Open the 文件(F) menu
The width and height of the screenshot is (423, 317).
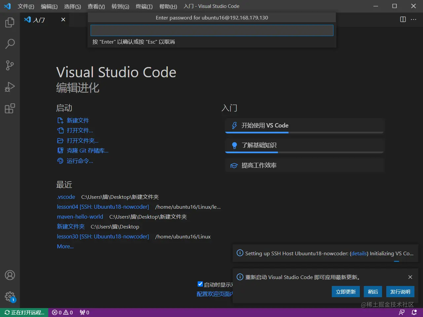(x=26, y=6)
